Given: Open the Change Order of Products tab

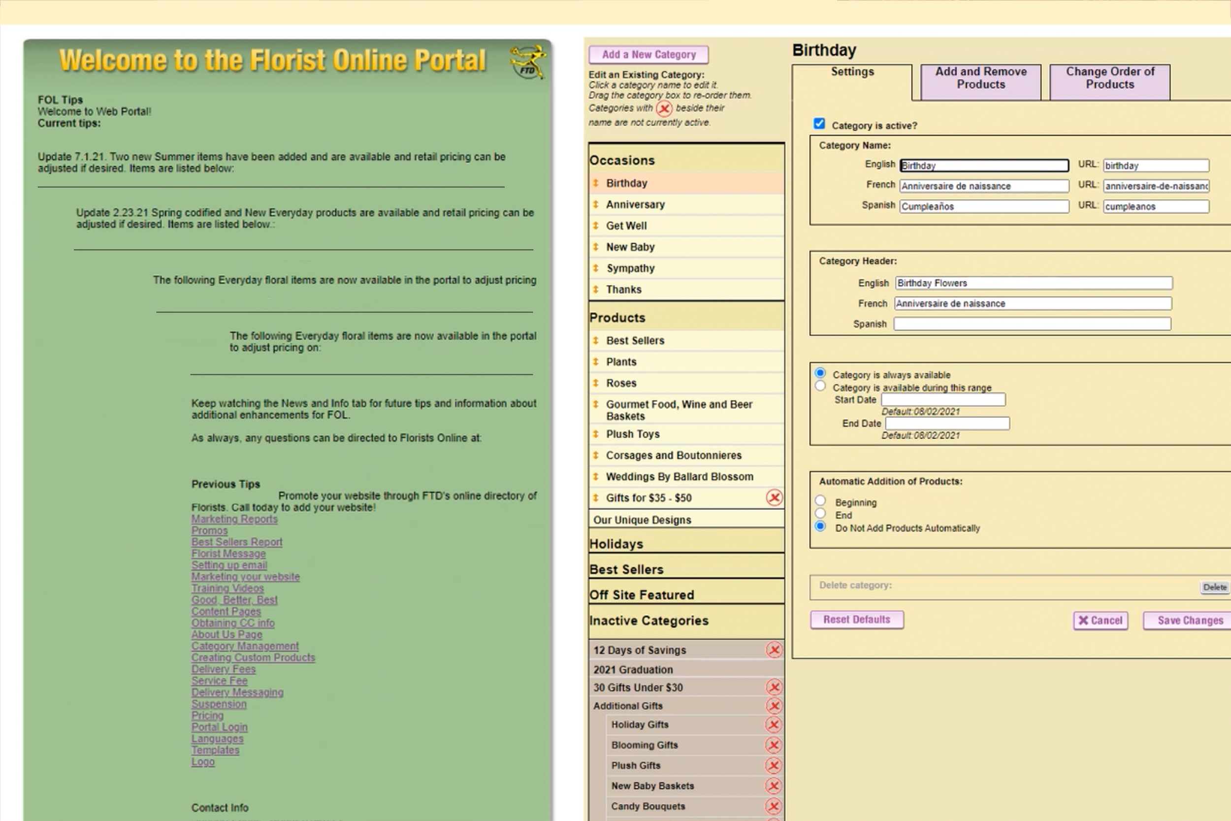Looking at the screenshot, I should 1109,78.
